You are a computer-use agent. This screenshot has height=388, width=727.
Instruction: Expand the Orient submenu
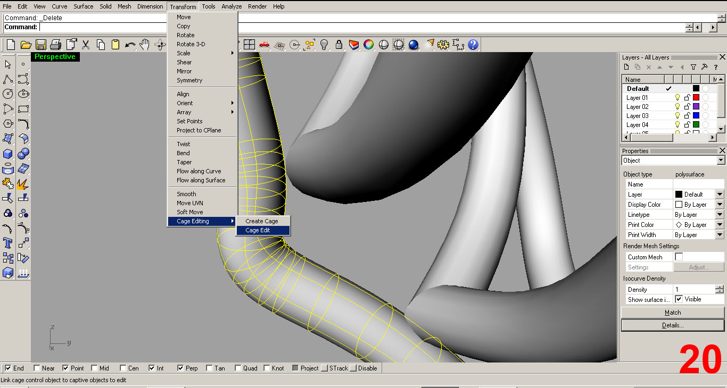tap(202, 103)
